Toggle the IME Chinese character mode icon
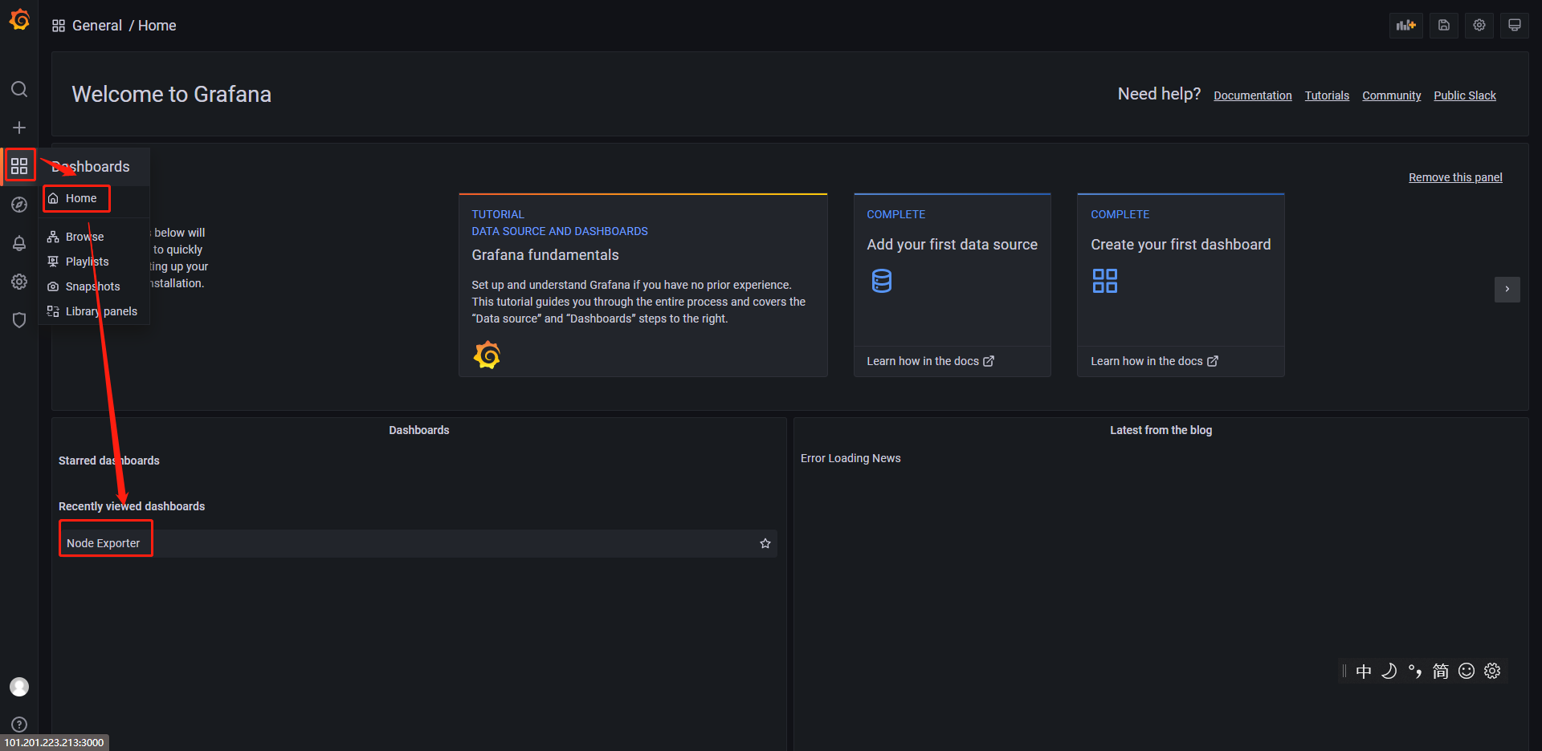 pos(1364,671)
